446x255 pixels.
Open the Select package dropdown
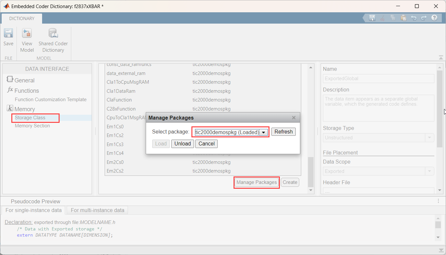(263, 132)
